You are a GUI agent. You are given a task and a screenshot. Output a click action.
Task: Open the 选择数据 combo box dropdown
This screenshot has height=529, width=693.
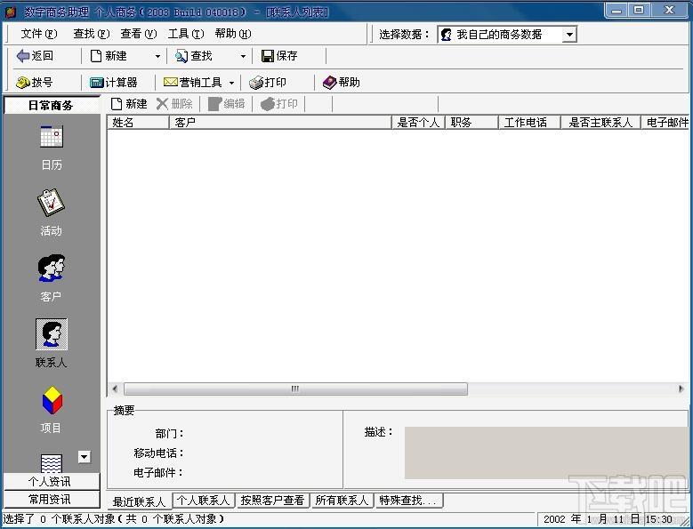(569, 35)
